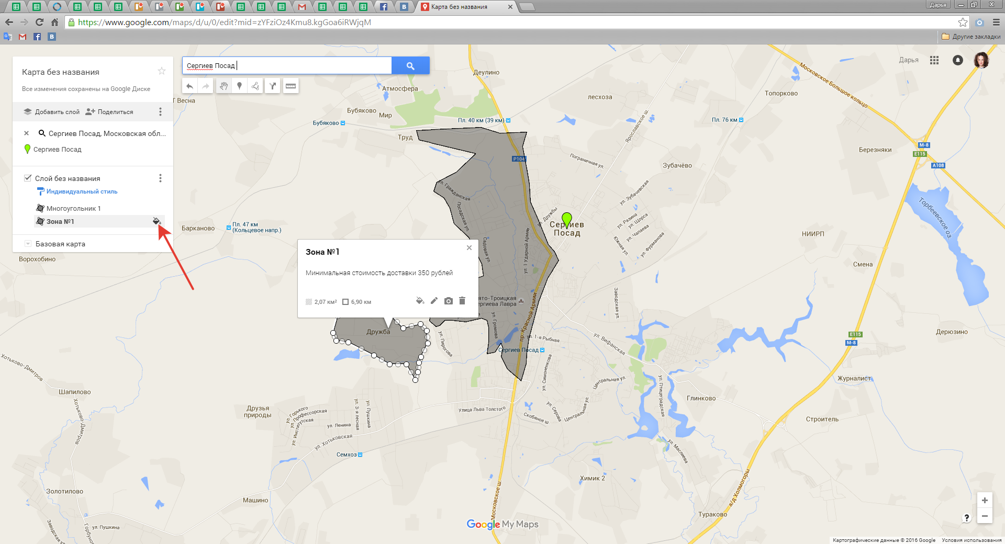This screenshot has height=544, width=1005.
Task: Reload the page
Action: pyautogui.click(x=39, y=22)
